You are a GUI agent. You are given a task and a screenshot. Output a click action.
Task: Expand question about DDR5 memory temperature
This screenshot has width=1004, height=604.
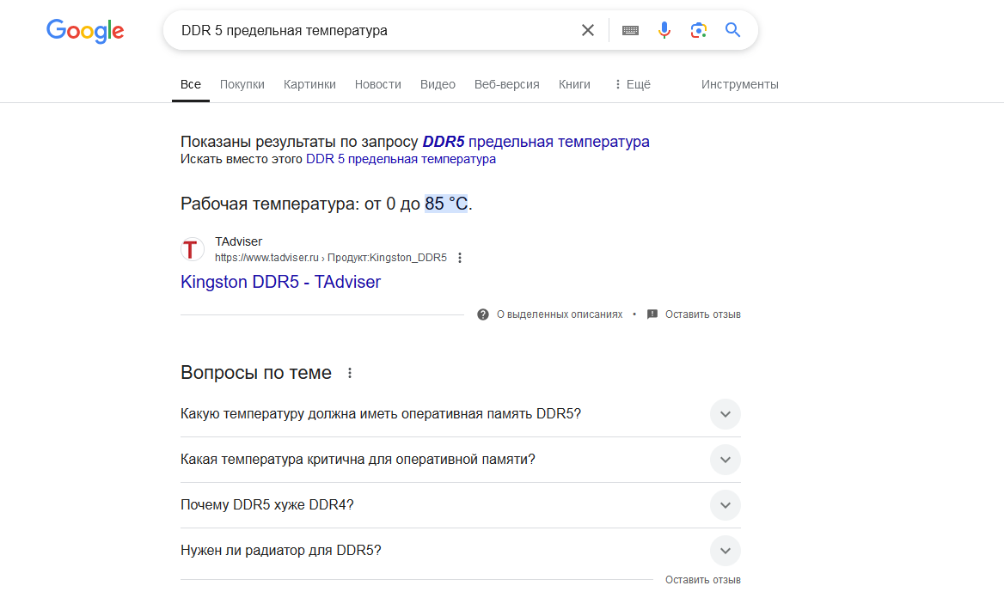[725, 414]
